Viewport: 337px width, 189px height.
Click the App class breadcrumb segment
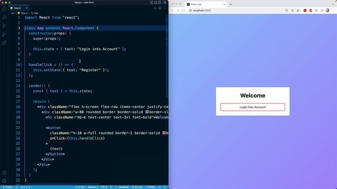[35, 13]
